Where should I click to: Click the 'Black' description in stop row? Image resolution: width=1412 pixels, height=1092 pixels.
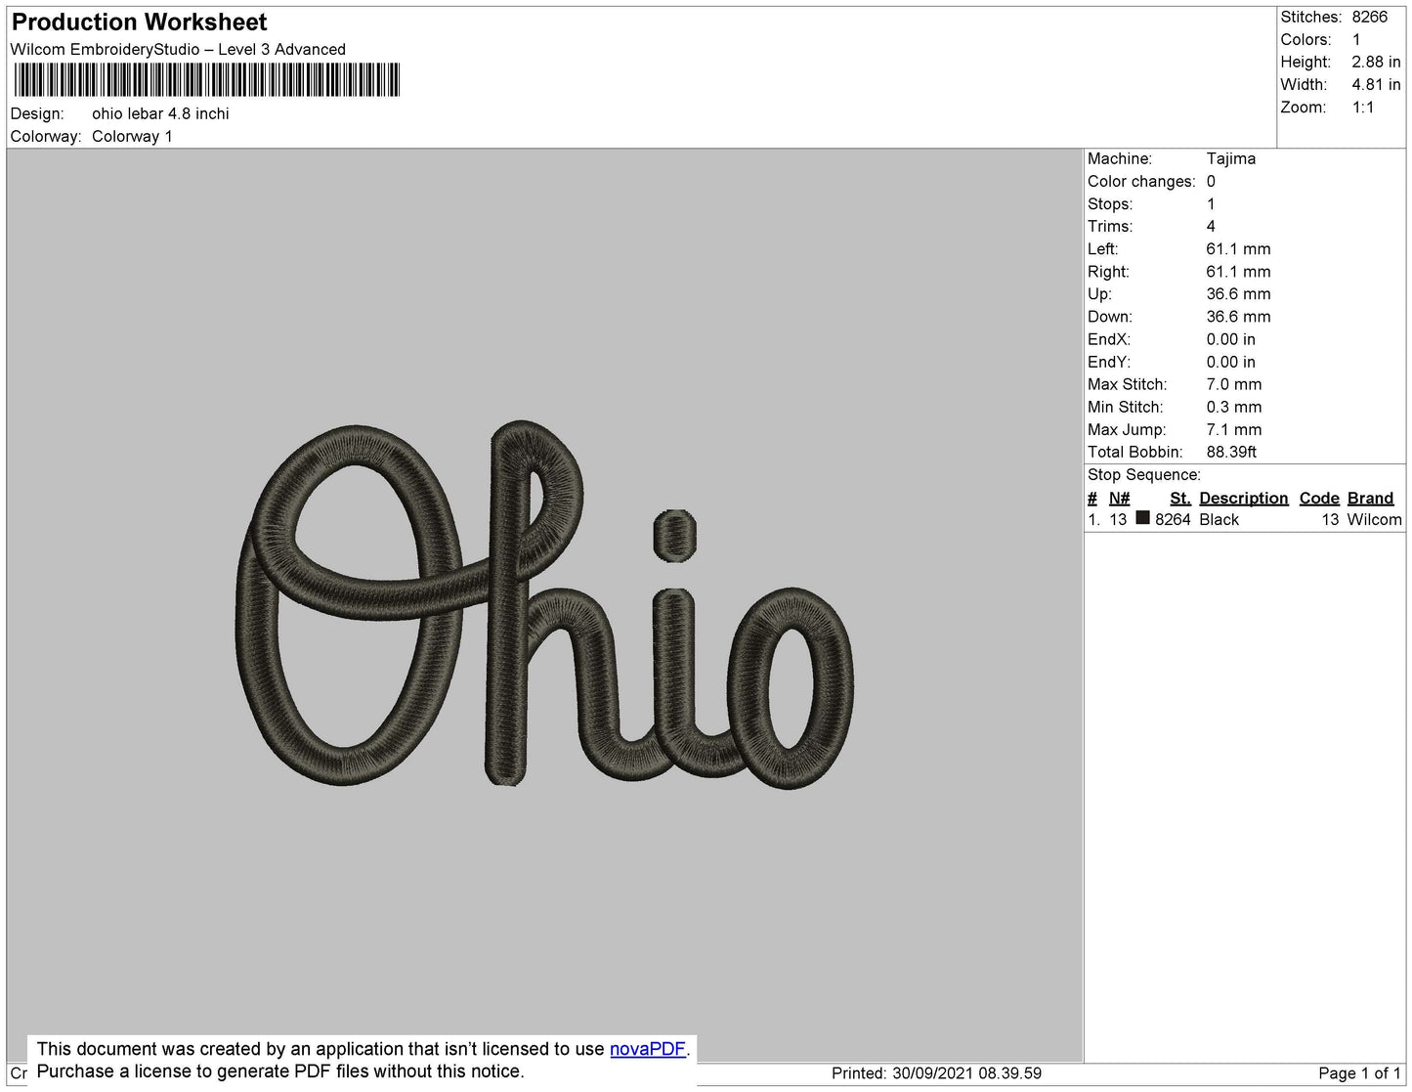coord(1219,519)
